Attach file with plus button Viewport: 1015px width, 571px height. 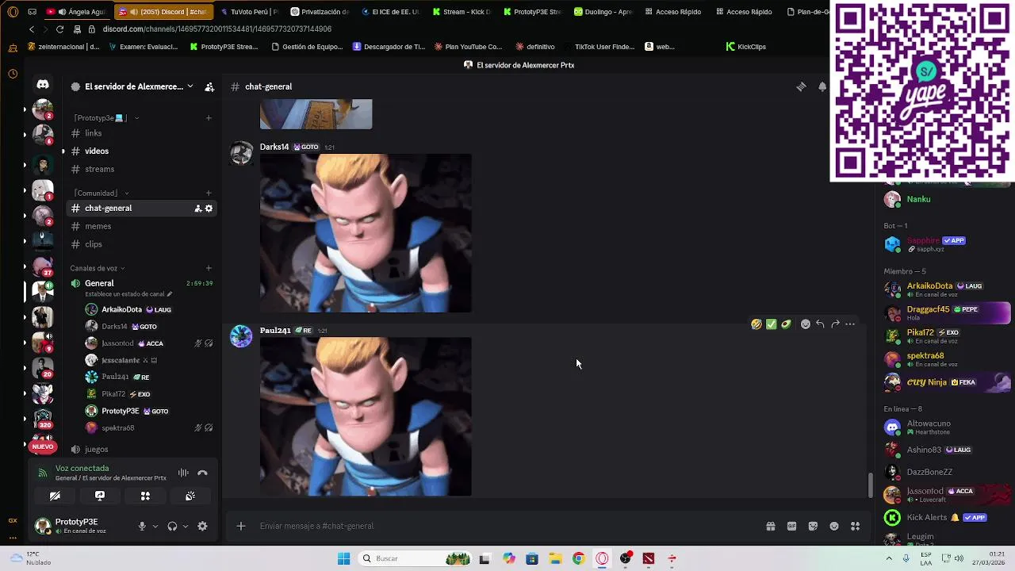coord(241,526)
